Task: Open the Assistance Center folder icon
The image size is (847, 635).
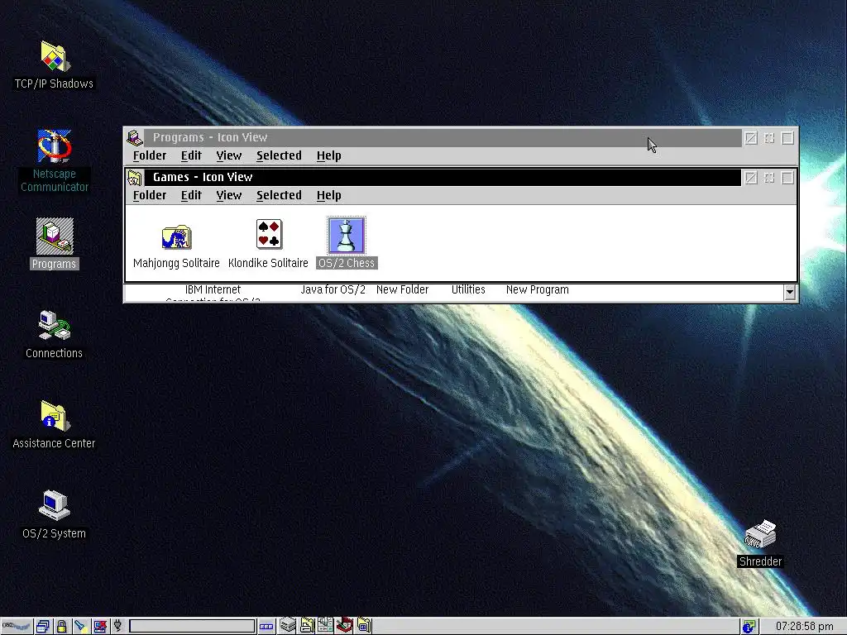Action: point(54,416)
